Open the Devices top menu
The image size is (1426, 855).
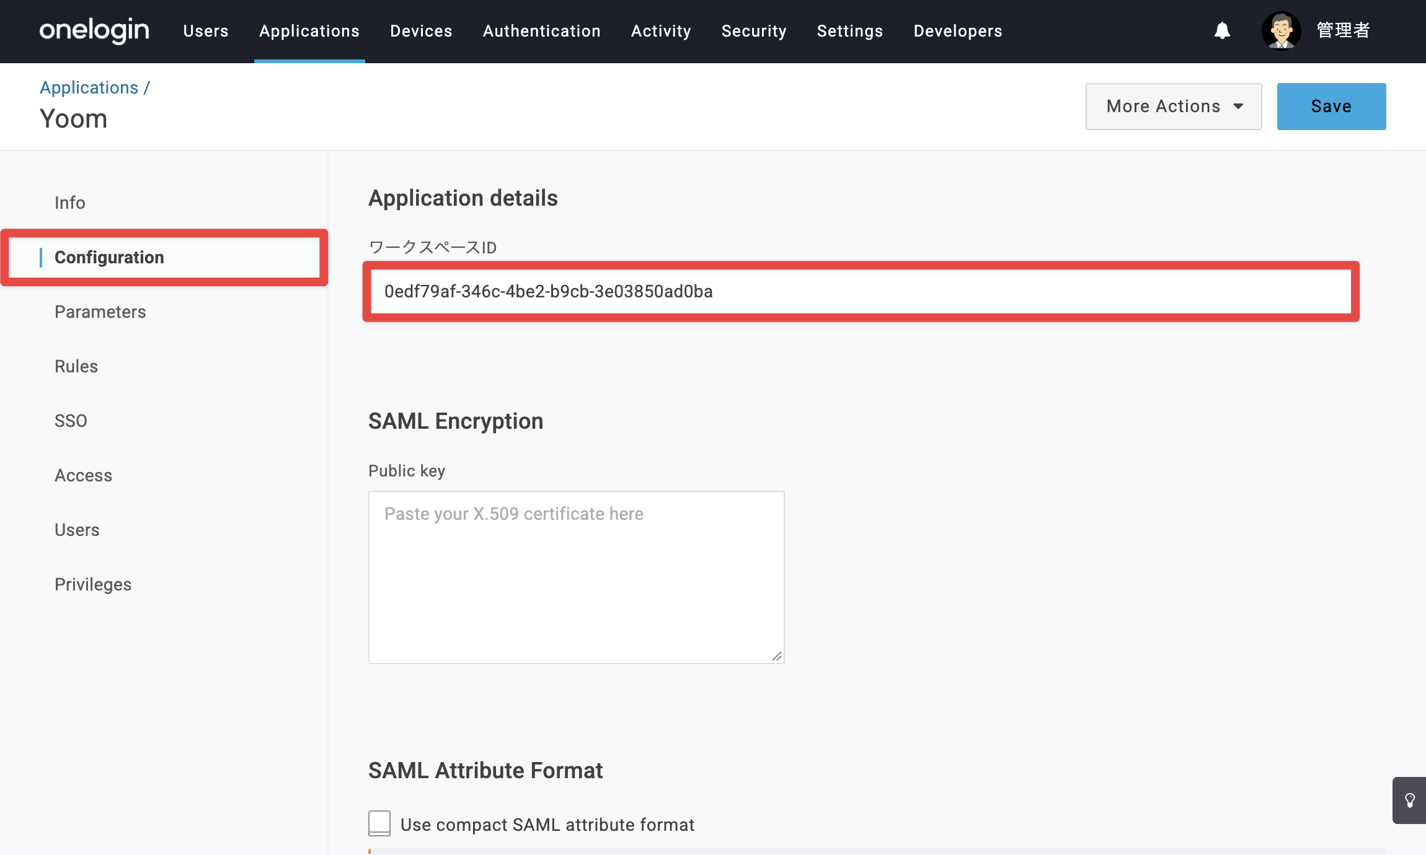tap(421, 31)
